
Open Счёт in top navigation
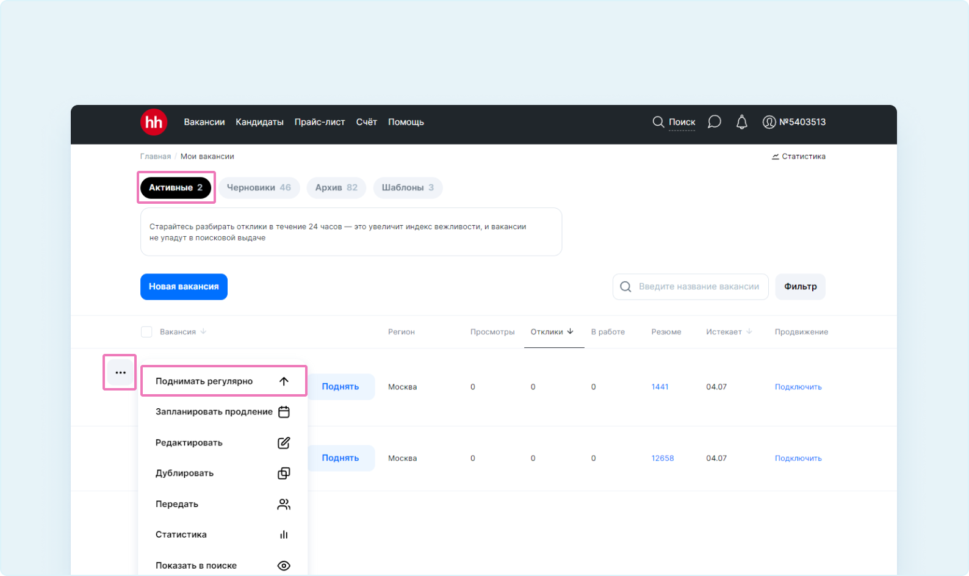pos(367,122)
